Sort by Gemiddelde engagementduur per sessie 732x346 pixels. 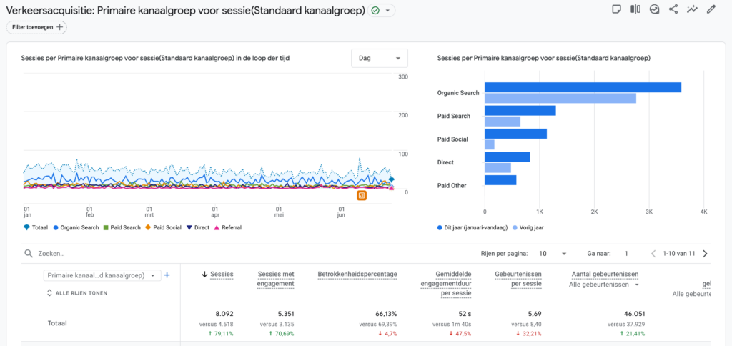pos(445,283)
